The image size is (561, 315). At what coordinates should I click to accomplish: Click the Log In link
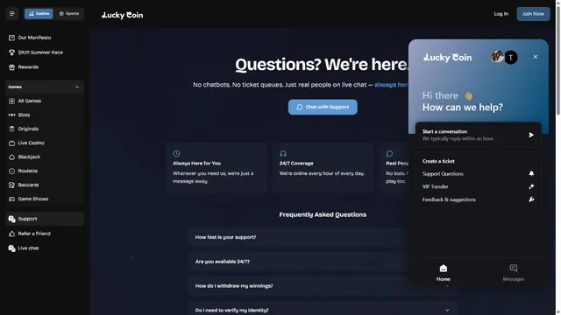tap(501, 14)
